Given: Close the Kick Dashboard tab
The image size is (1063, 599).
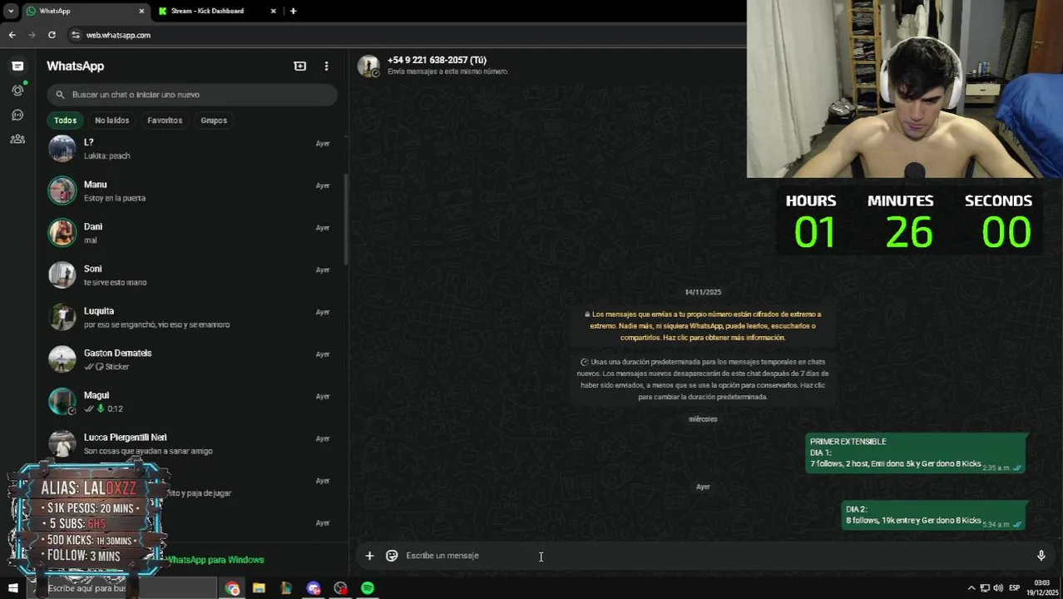Looking at the screenshot, I should [x=273, y=11].
